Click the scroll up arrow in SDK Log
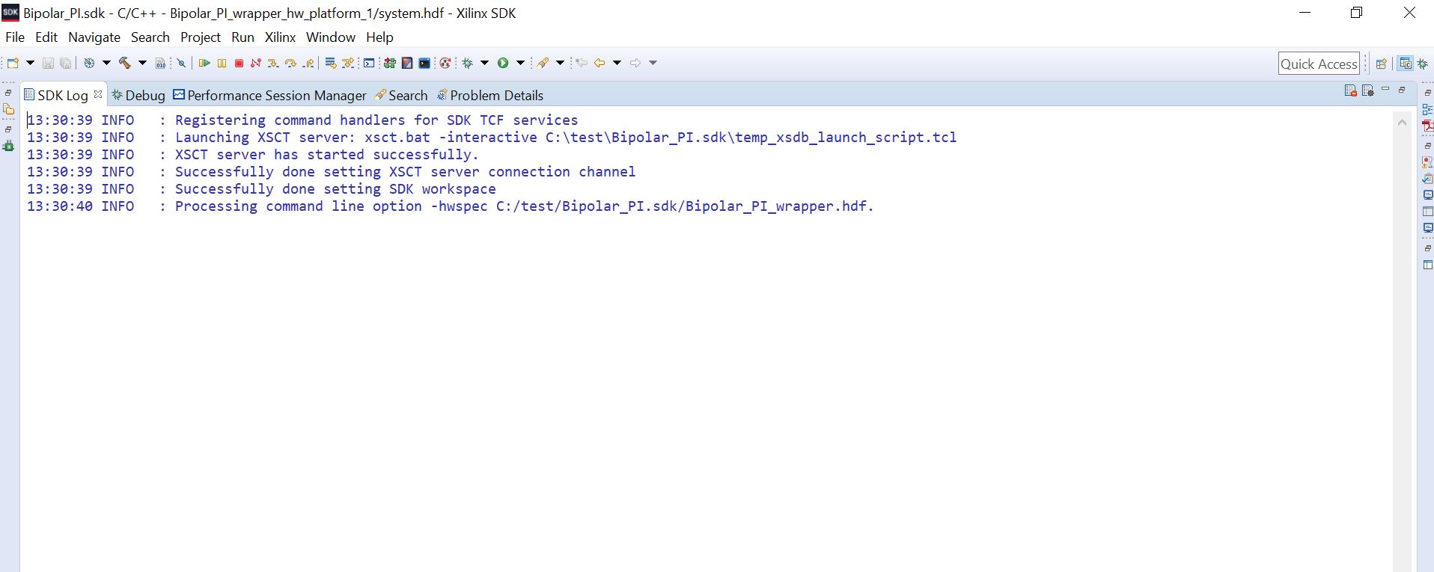Image resolution: width=1434 pixels, height=572 pixels. click(1403, 123)
